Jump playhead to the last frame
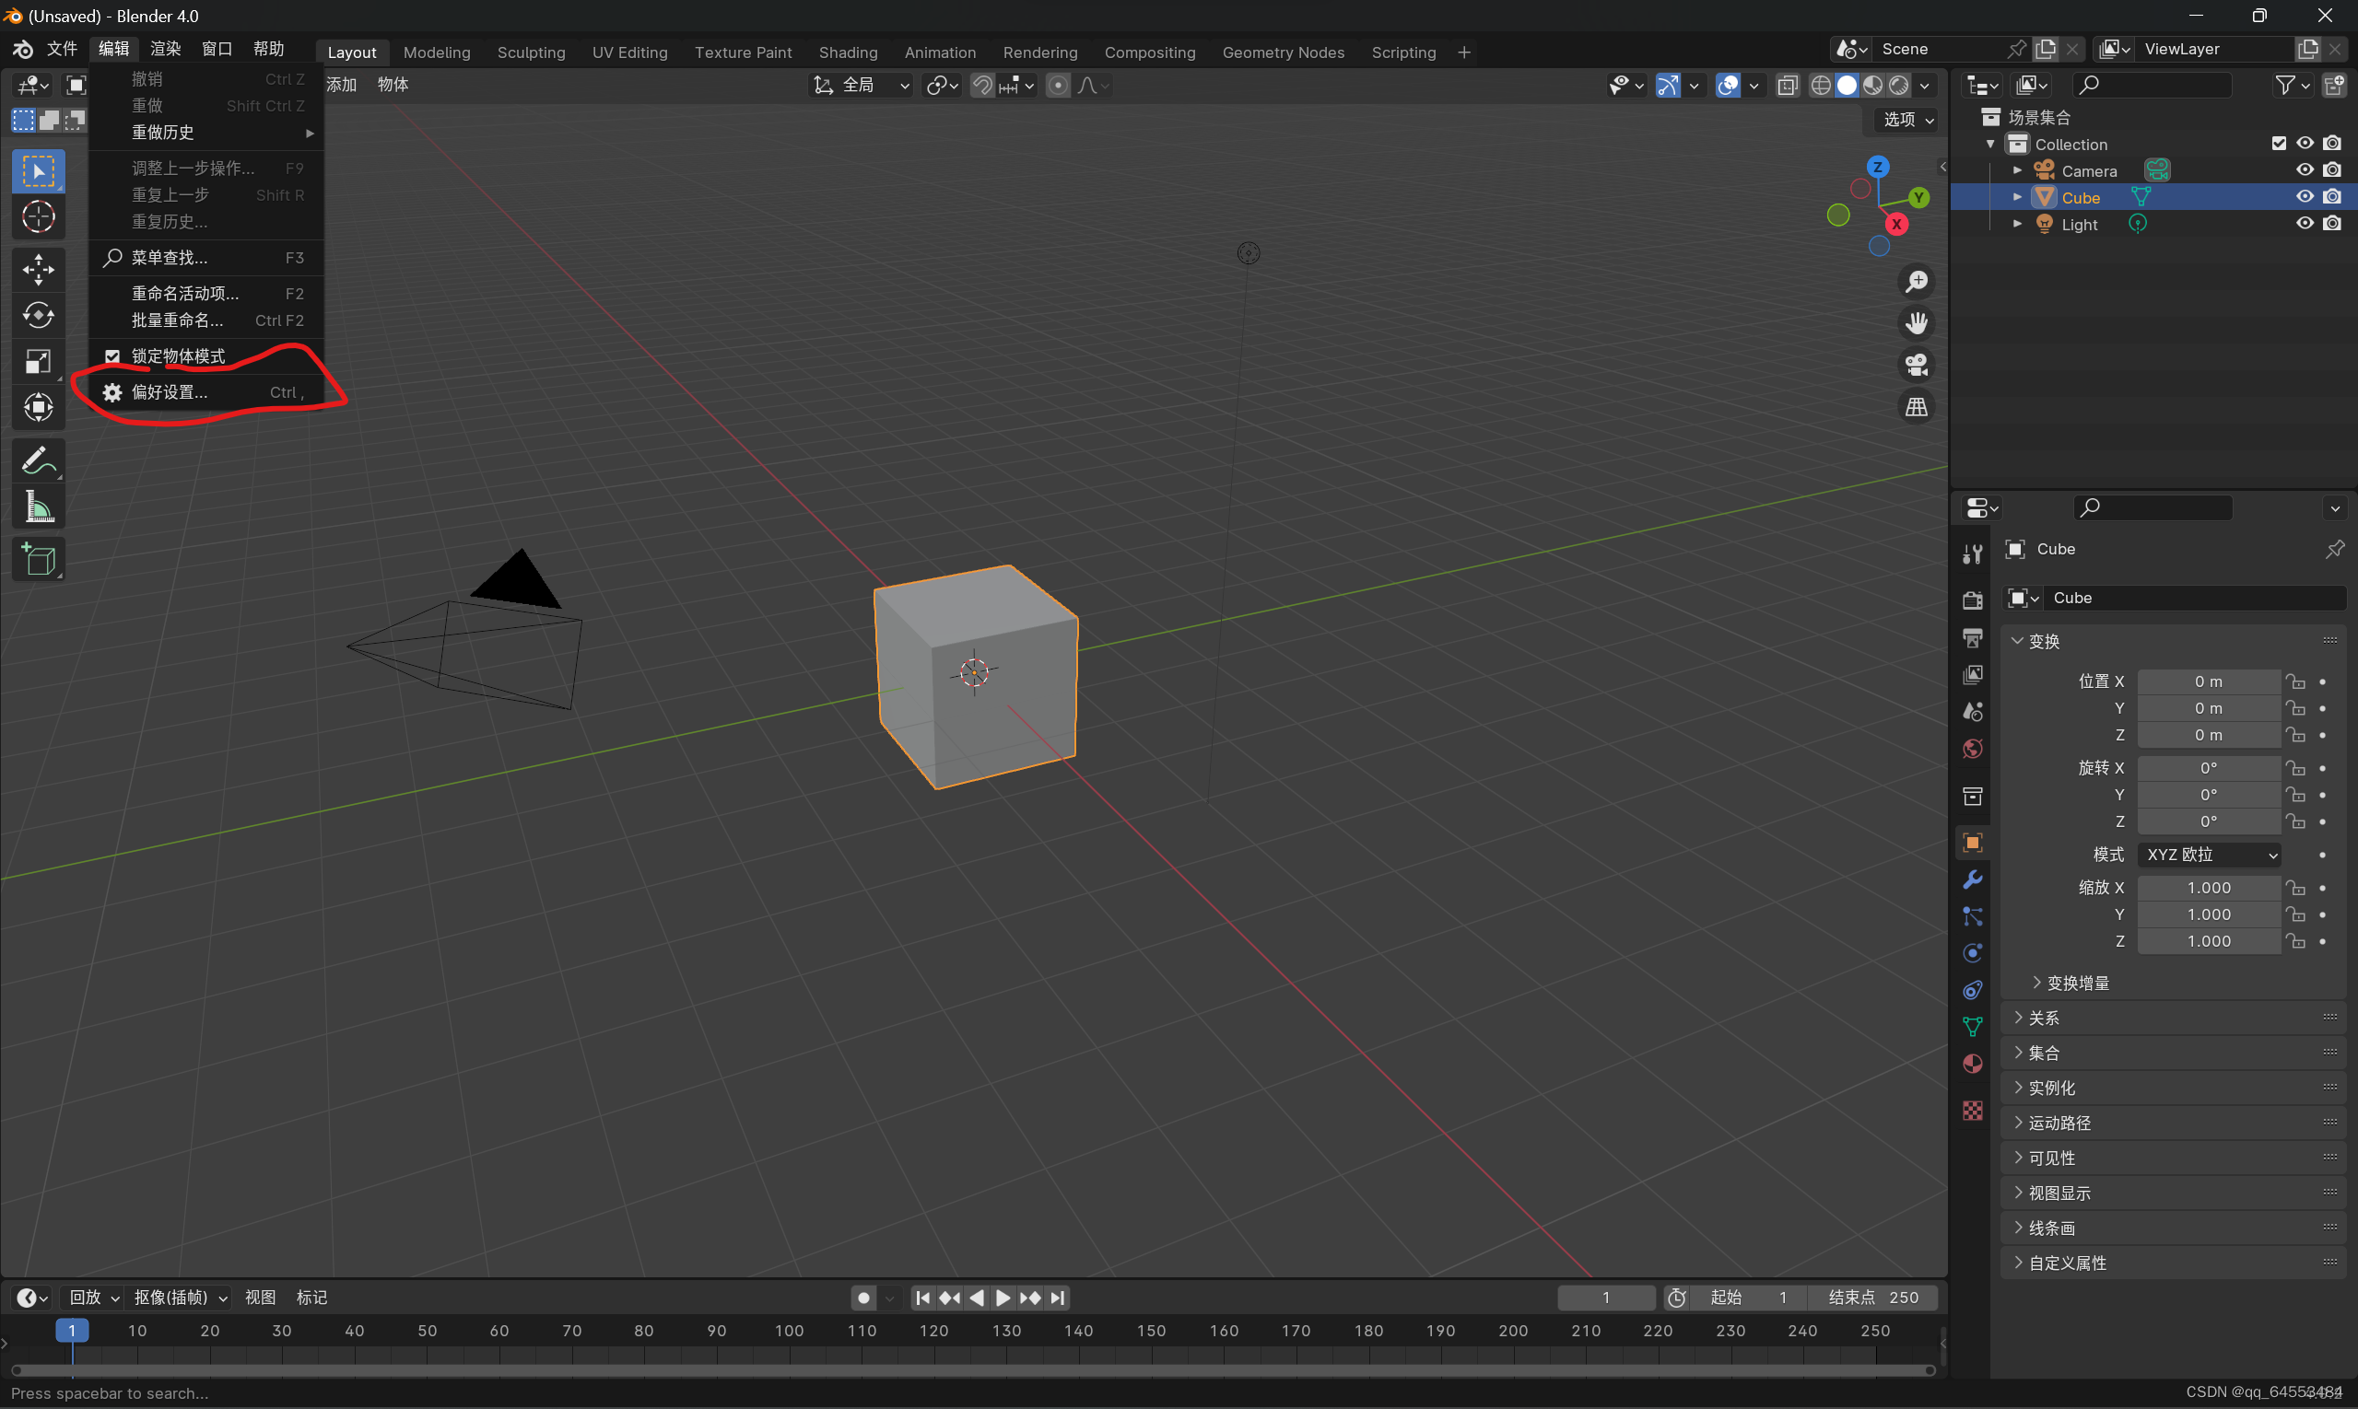 click(1059, 1298)
